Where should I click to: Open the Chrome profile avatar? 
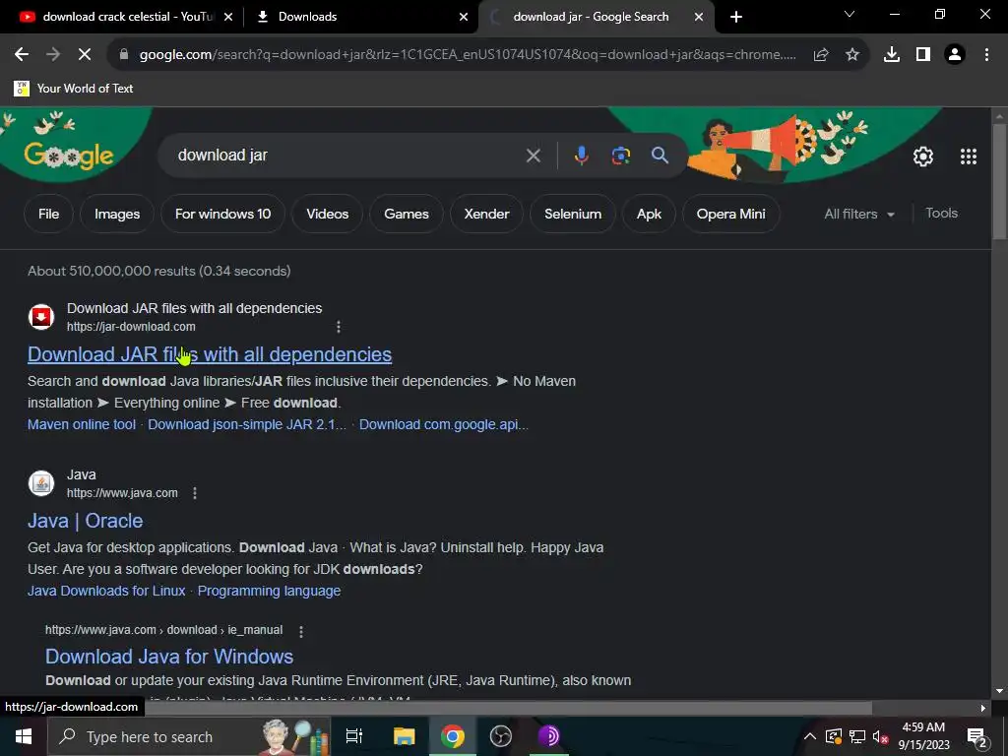click(x=955, y=55)
